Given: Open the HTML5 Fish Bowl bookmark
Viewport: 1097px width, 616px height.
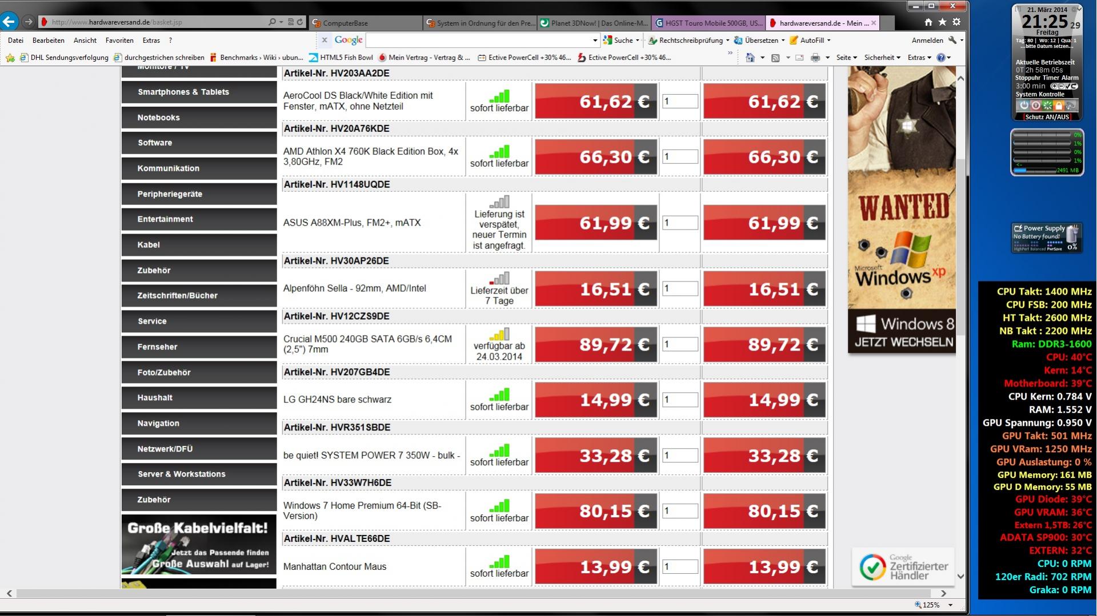Looking at the screenshot, I should [x=341, y=58].
